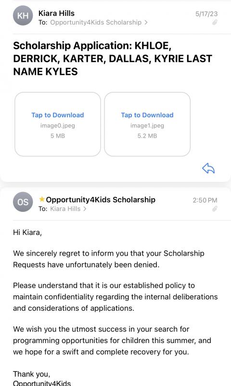The height and width of the screenshot is (386, 231).
Task: Tap the 5/17/23 date label
Action: click(206, 14)
